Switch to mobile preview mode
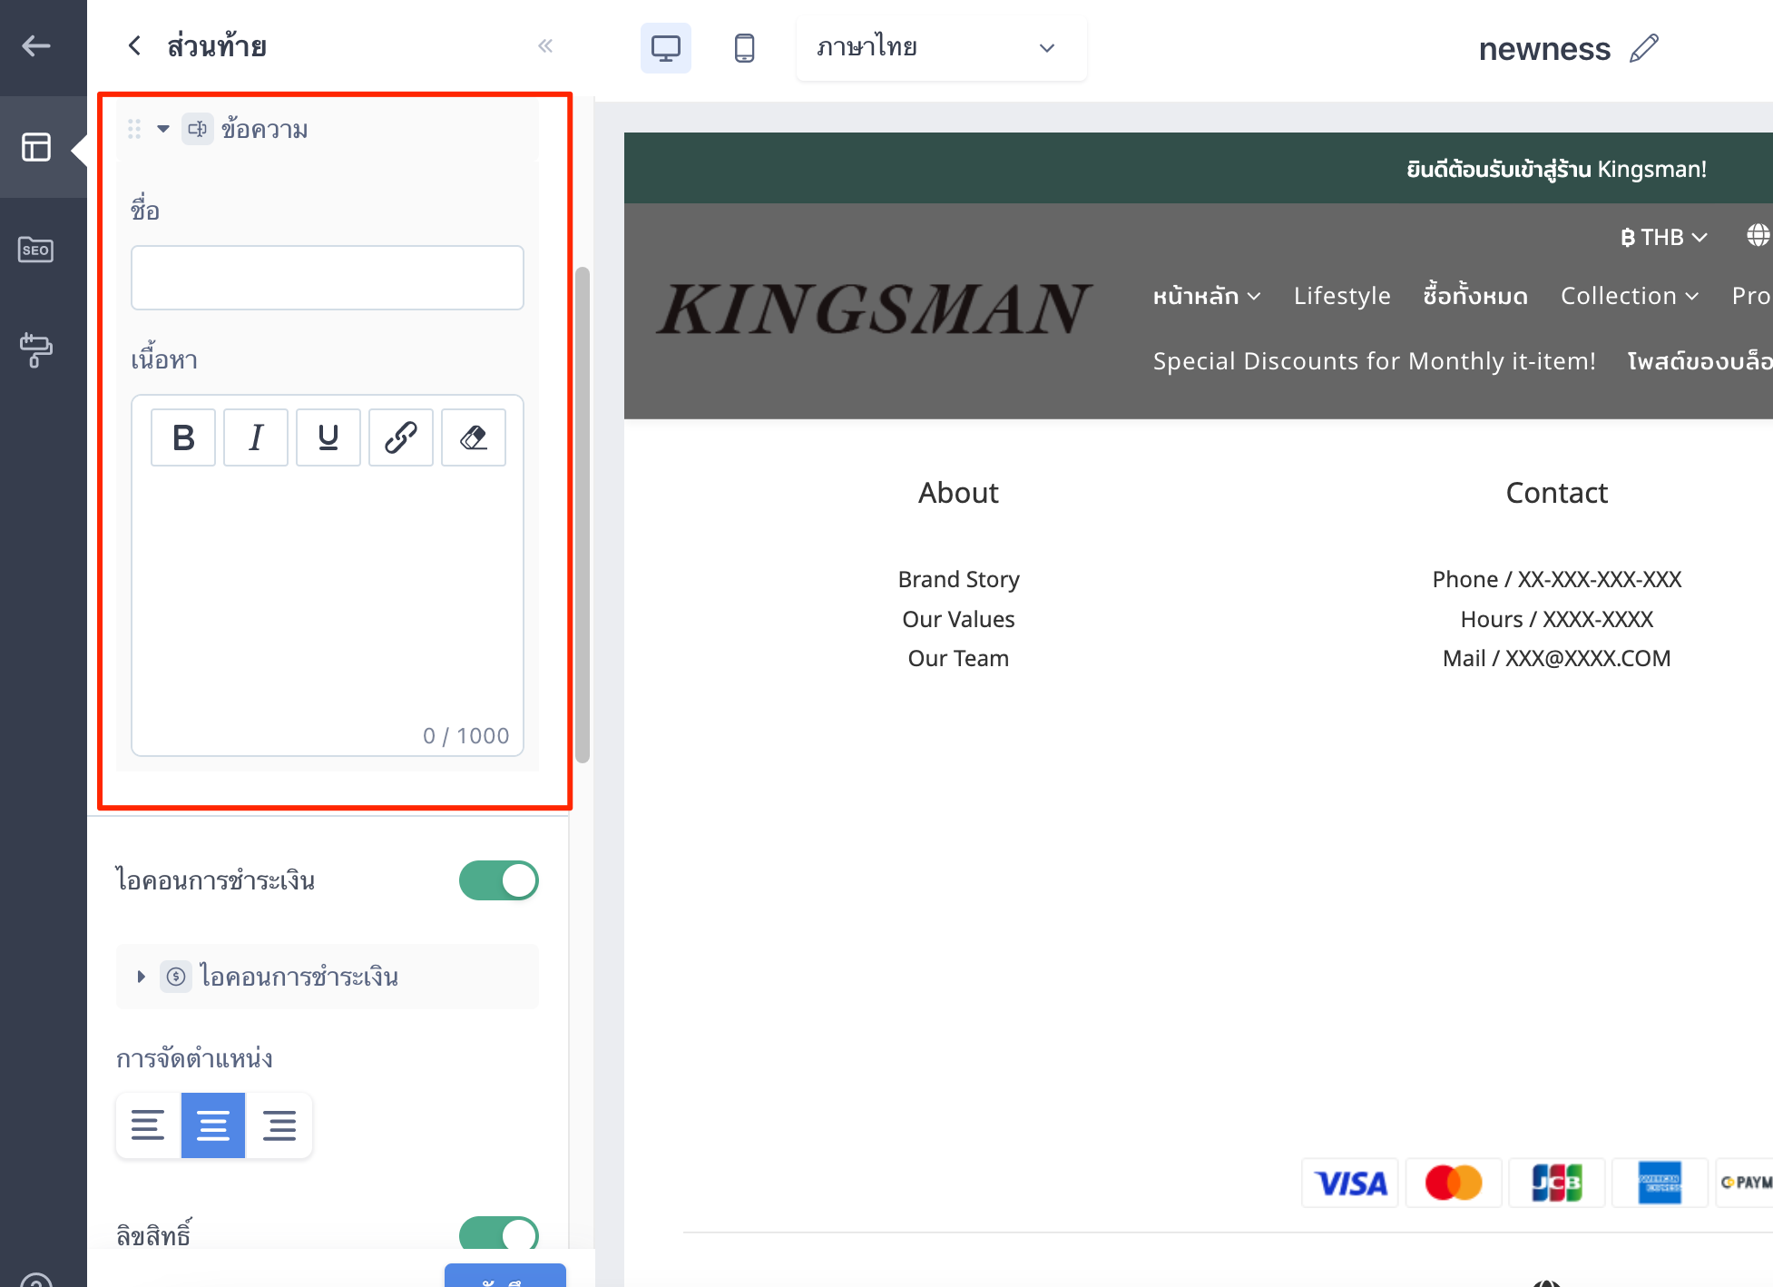Screen dimensions: 1773x1287 744,48
